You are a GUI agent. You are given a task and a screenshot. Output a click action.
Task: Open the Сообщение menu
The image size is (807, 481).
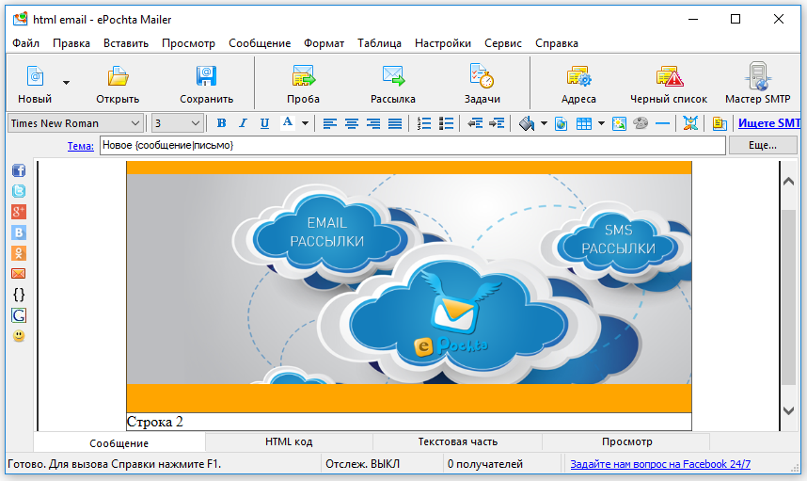coord(260,43)
